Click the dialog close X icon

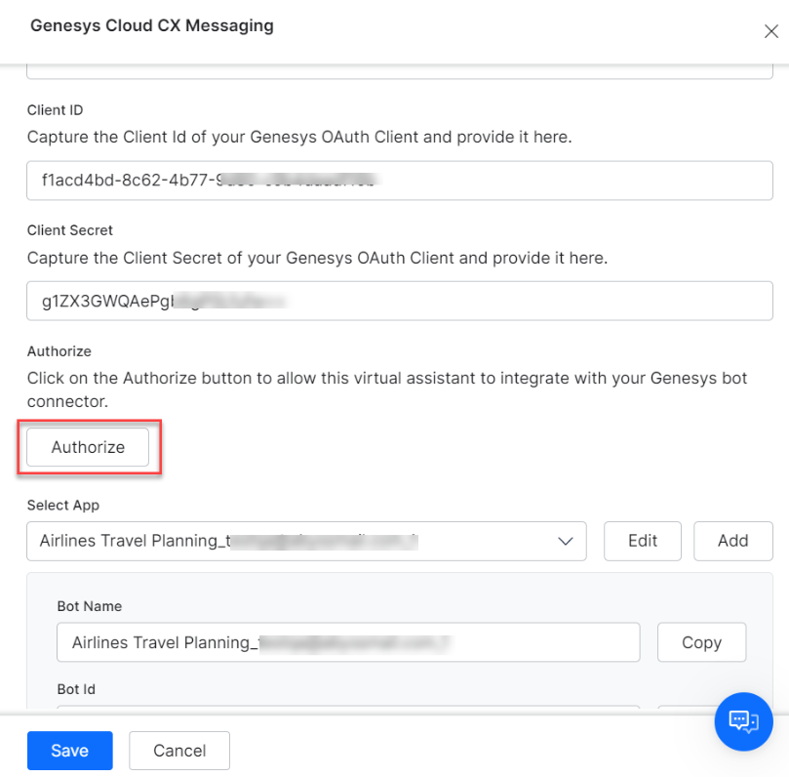[x=771, y=30]
